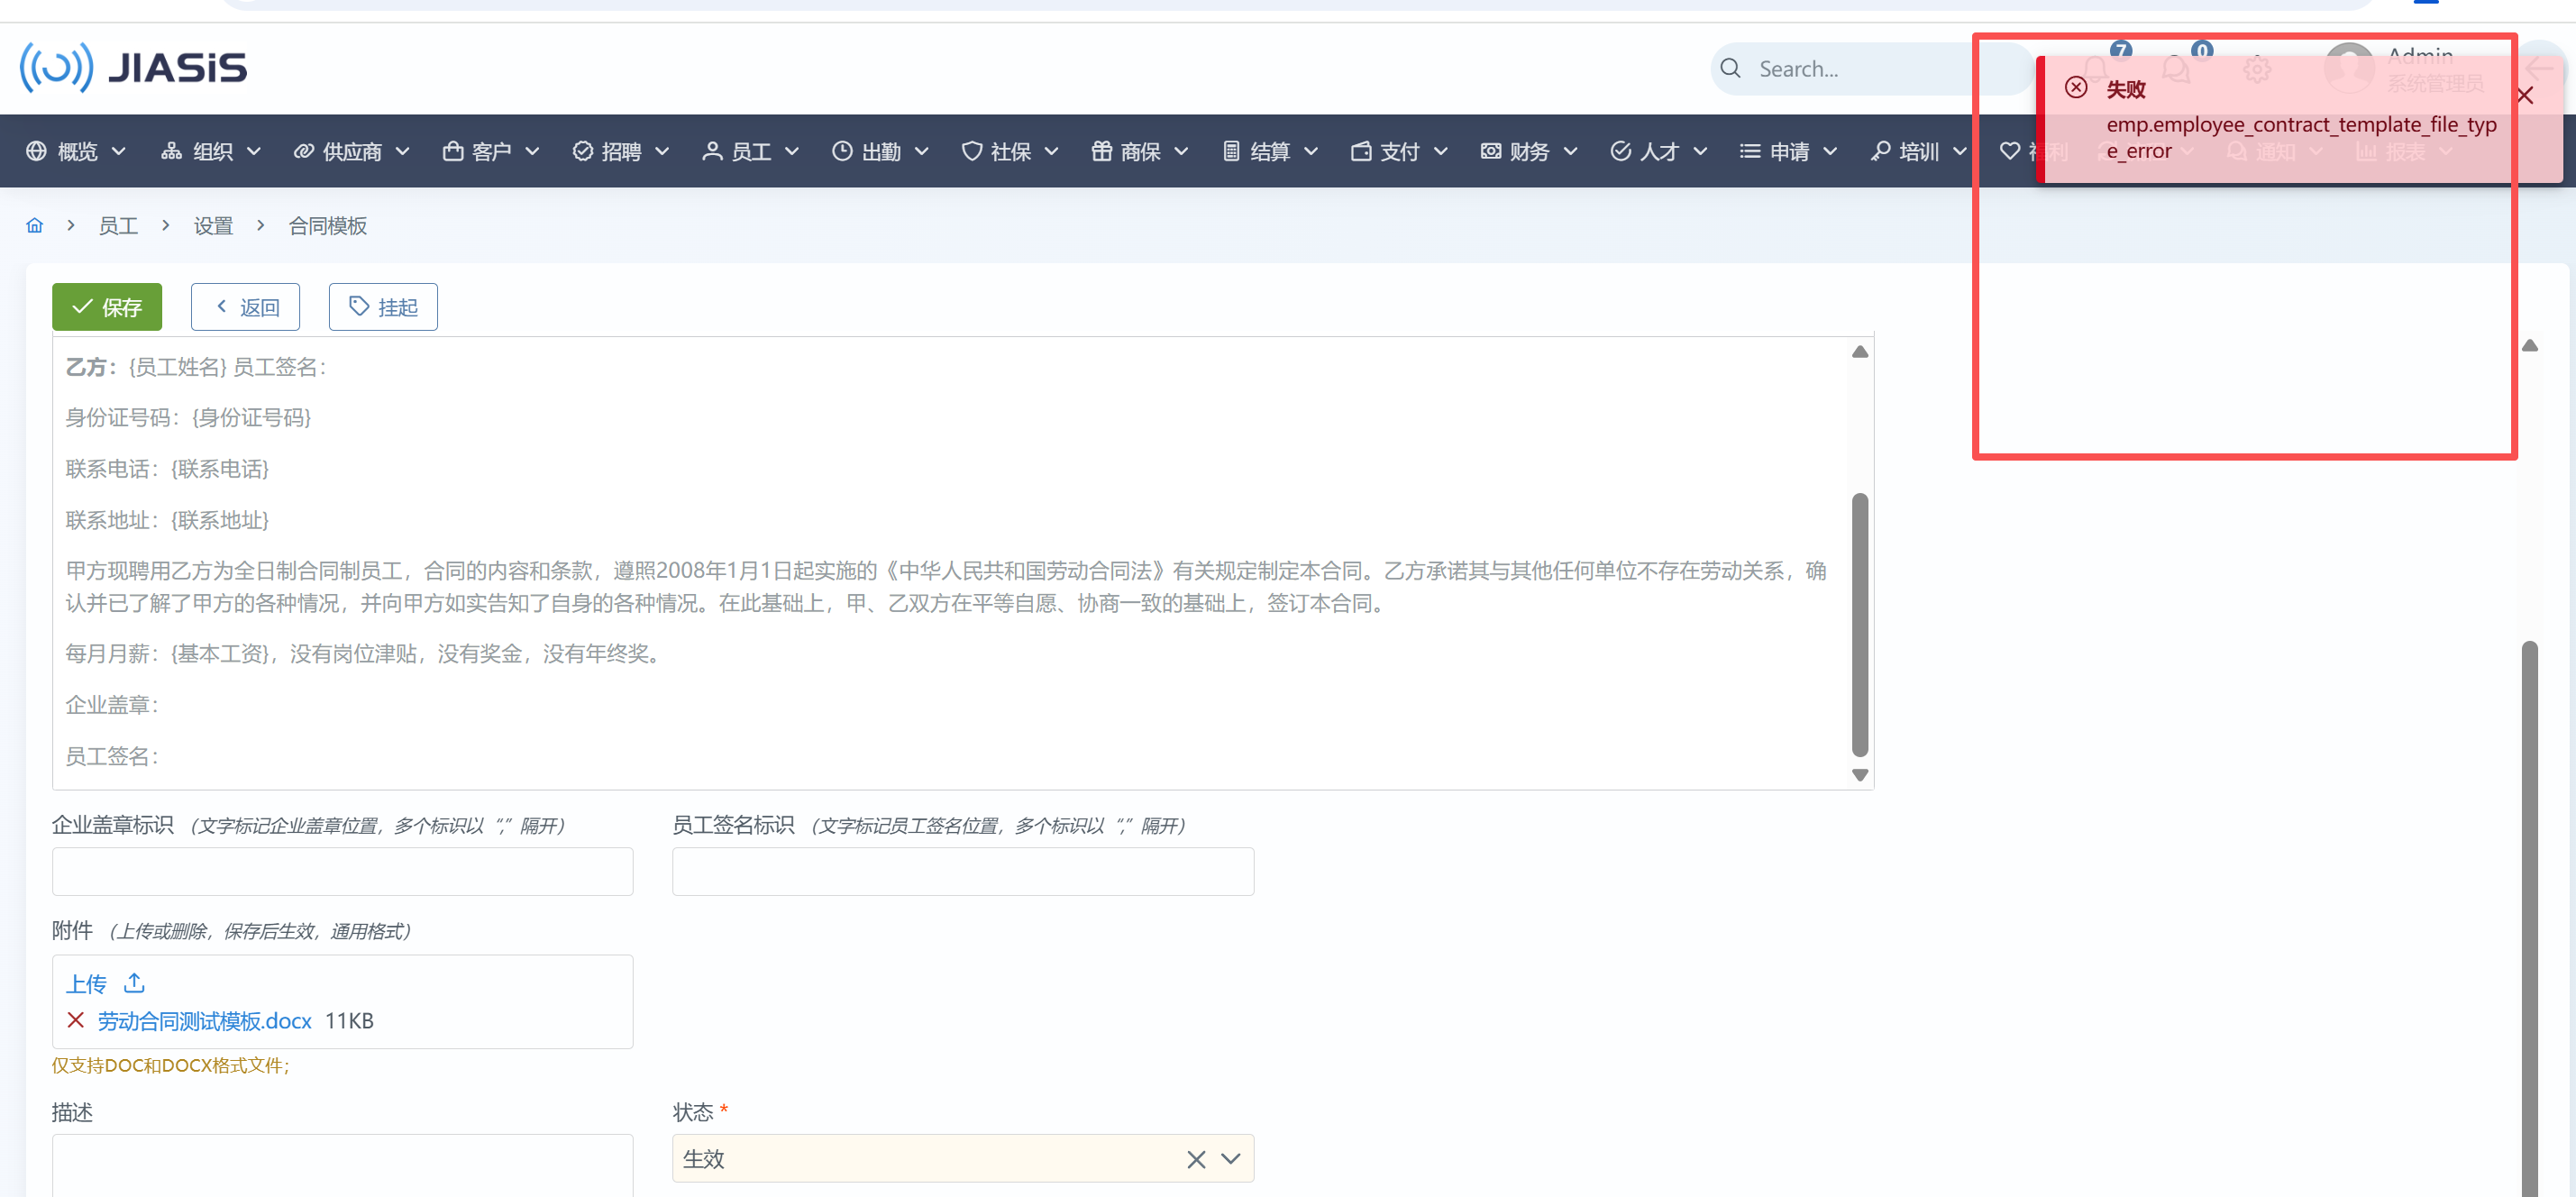The height and width of the screenshot is (1197, 2576).
Task: Click the 返回 button
Action: coord(246,307)
